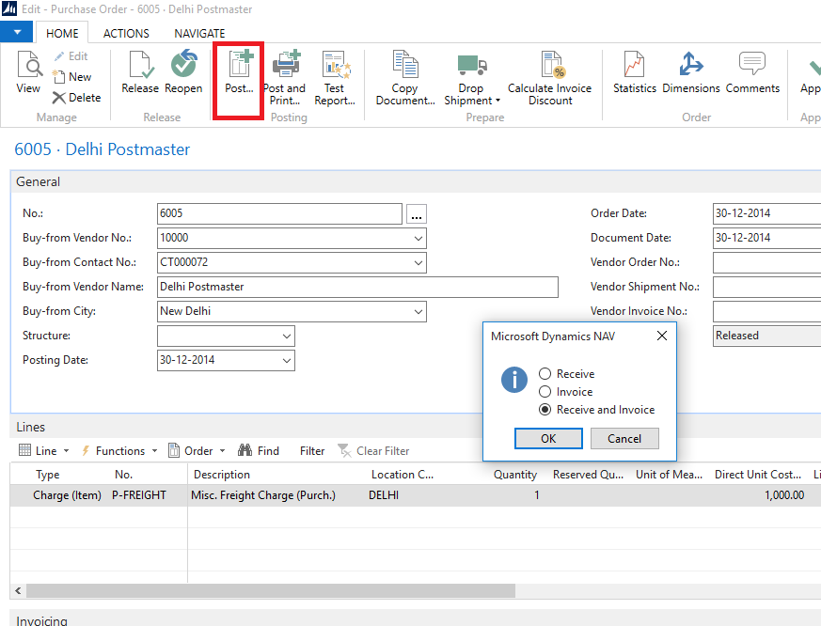This screenshot has height=626, width=821.
Task: Confirm posting with OK button
Action: click(x=548, y=439)
